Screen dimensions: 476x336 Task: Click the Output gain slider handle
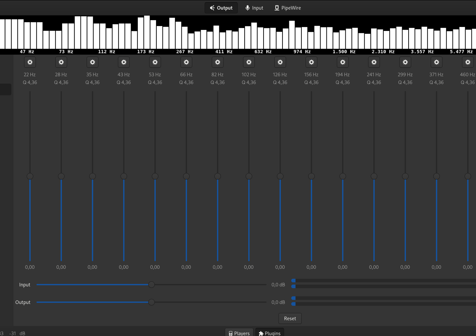(x=151, y=302)
